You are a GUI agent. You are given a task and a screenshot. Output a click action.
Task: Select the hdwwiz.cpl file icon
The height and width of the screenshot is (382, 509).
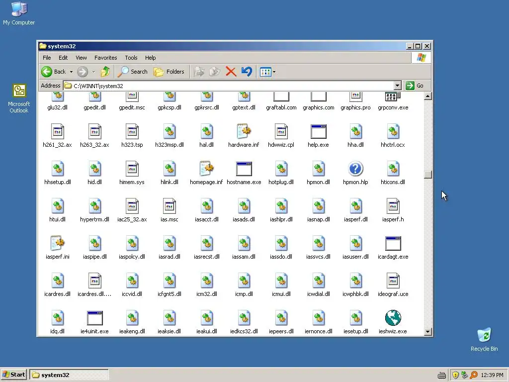click(281, 131)
